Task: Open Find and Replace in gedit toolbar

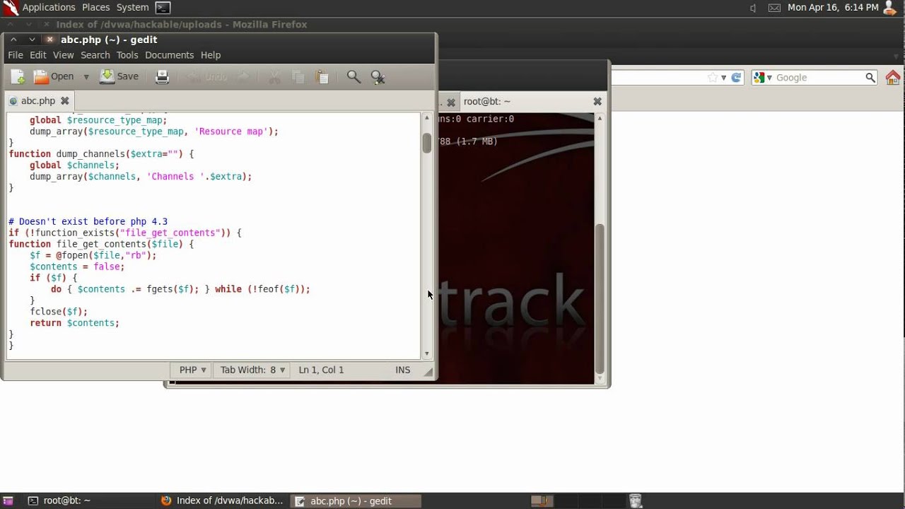Action: click(x=378, y=77)
